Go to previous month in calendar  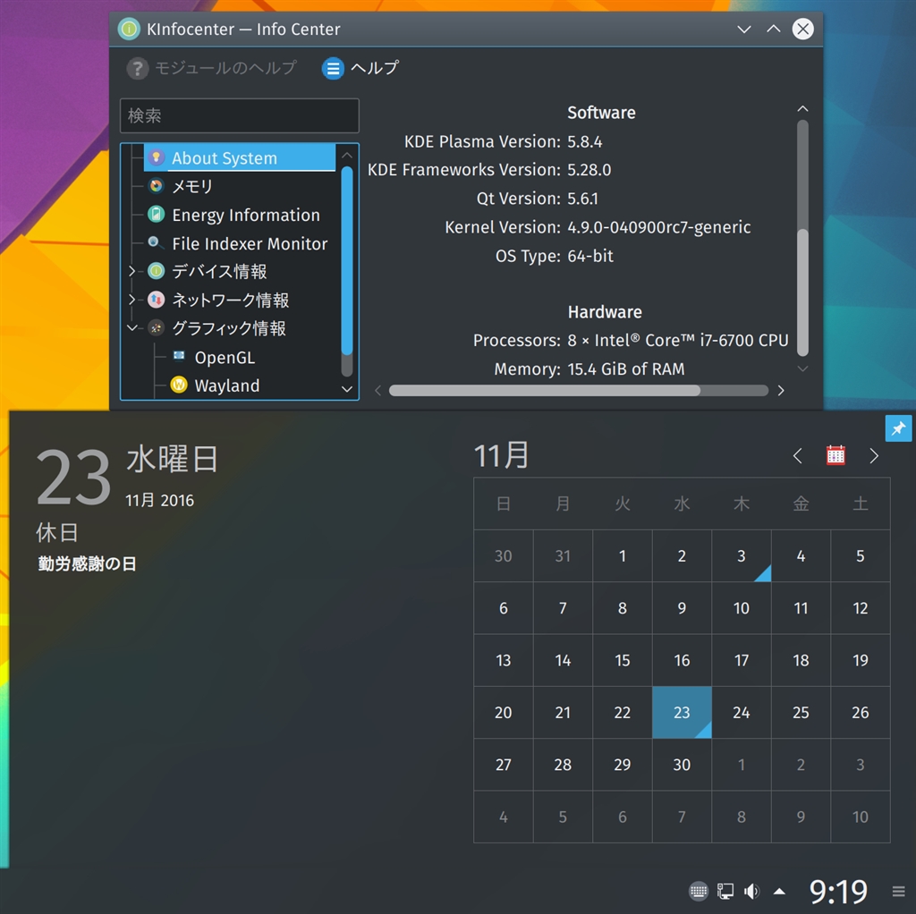[797, 455]
